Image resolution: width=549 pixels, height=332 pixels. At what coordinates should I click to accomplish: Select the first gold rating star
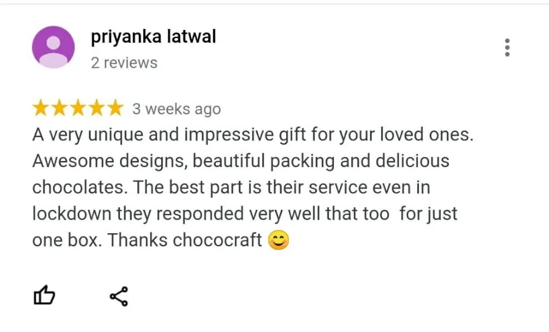point(41,108)
